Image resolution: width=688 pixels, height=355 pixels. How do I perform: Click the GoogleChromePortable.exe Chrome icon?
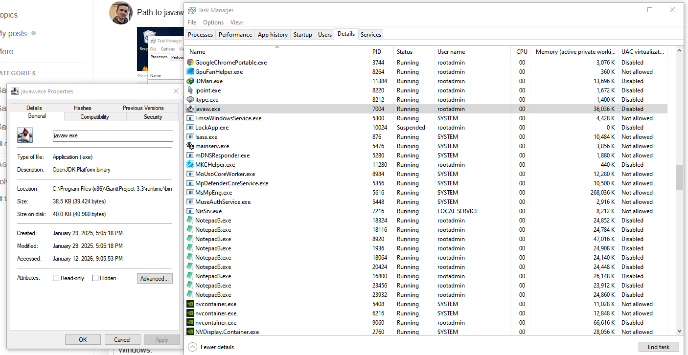point(191,63)
